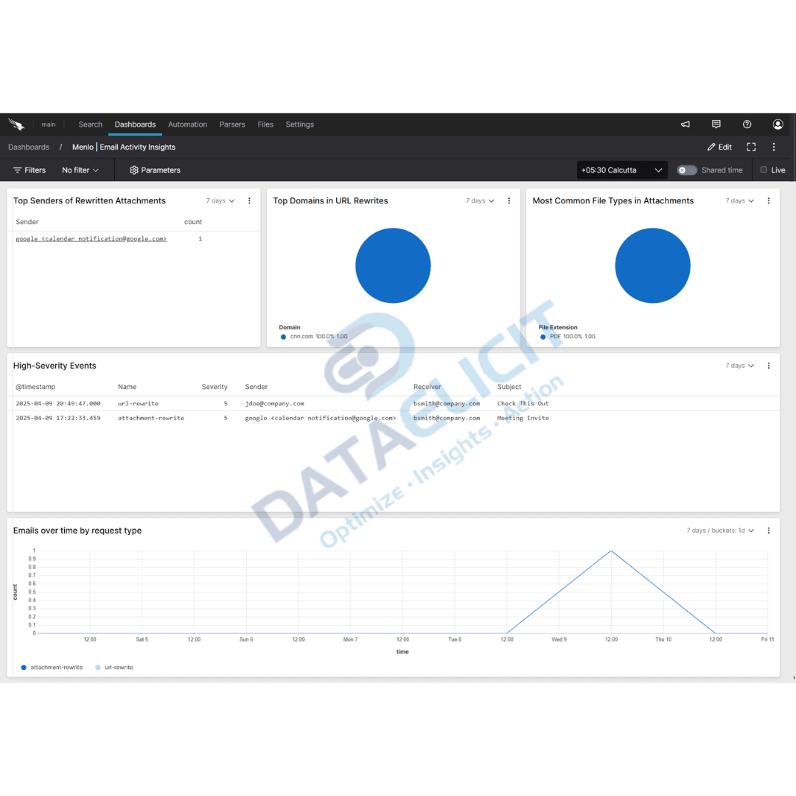Open the google calendar notification sender link
This screenshot has height=796, width=796.
tap(91, 238)
